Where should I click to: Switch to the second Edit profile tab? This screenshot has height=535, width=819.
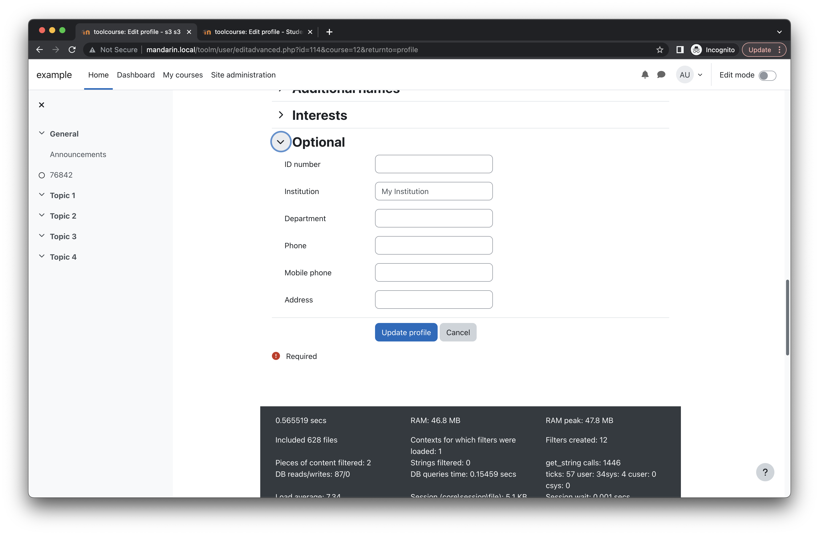pyautogui.click(x=258, y=32)
